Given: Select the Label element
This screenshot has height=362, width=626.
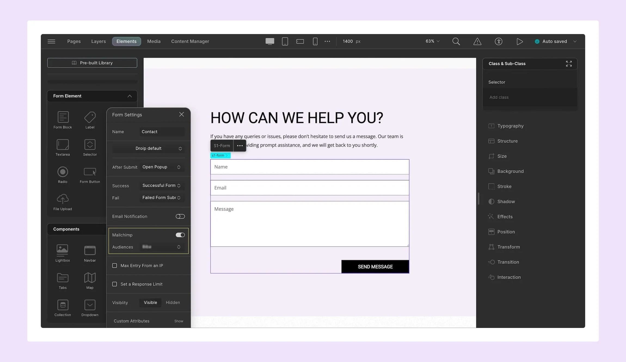Looking at the screenshot, I should [90, 120].
